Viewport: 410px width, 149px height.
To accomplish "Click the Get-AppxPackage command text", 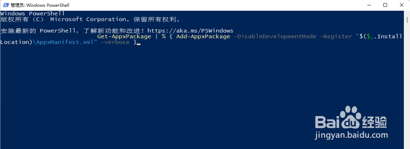I will coord(124,36).
